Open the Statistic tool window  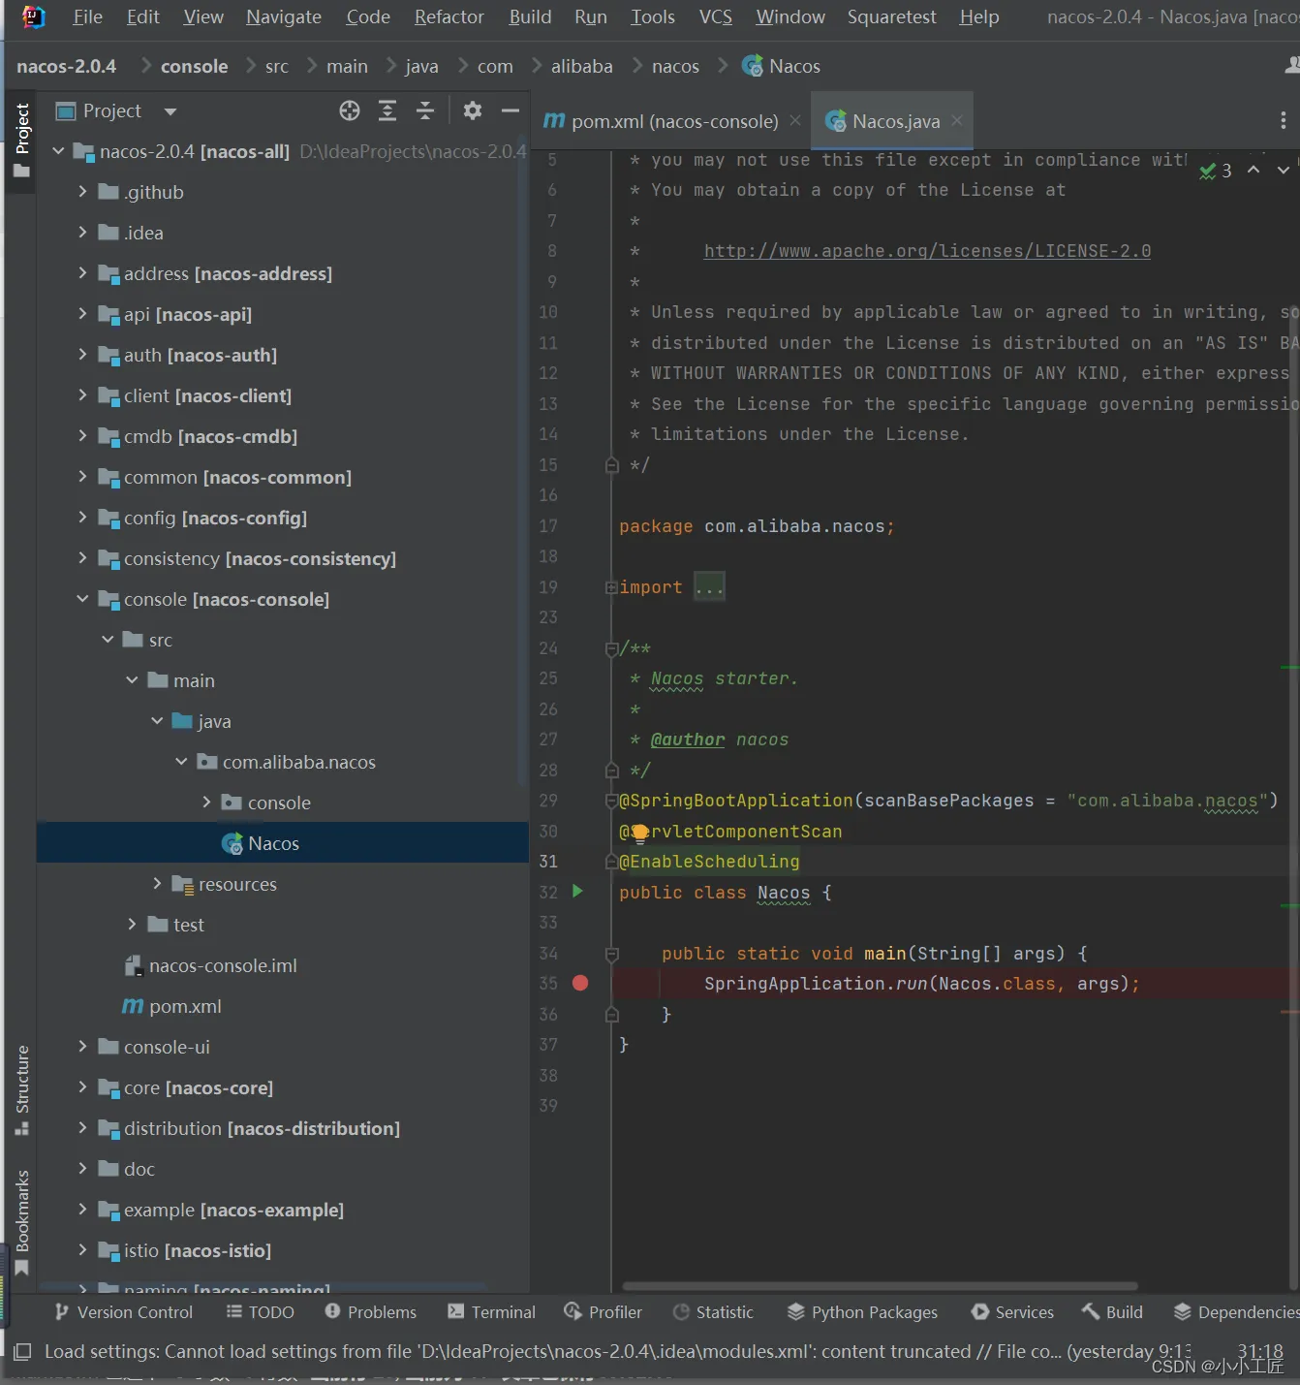[x=713, y=1311]
